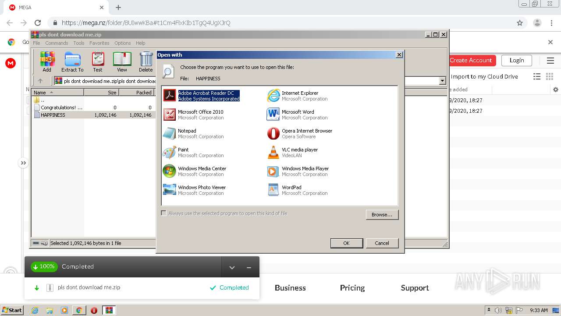Open the Windows Start menu

coord(12,310)
